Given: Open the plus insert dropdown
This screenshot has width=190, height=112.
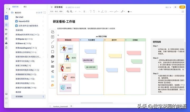Looking at the screenshot, I should [x=129, y=12].
